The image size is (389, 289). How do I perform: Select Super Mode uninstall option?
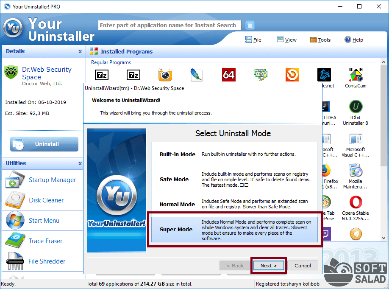coord(234,230)
